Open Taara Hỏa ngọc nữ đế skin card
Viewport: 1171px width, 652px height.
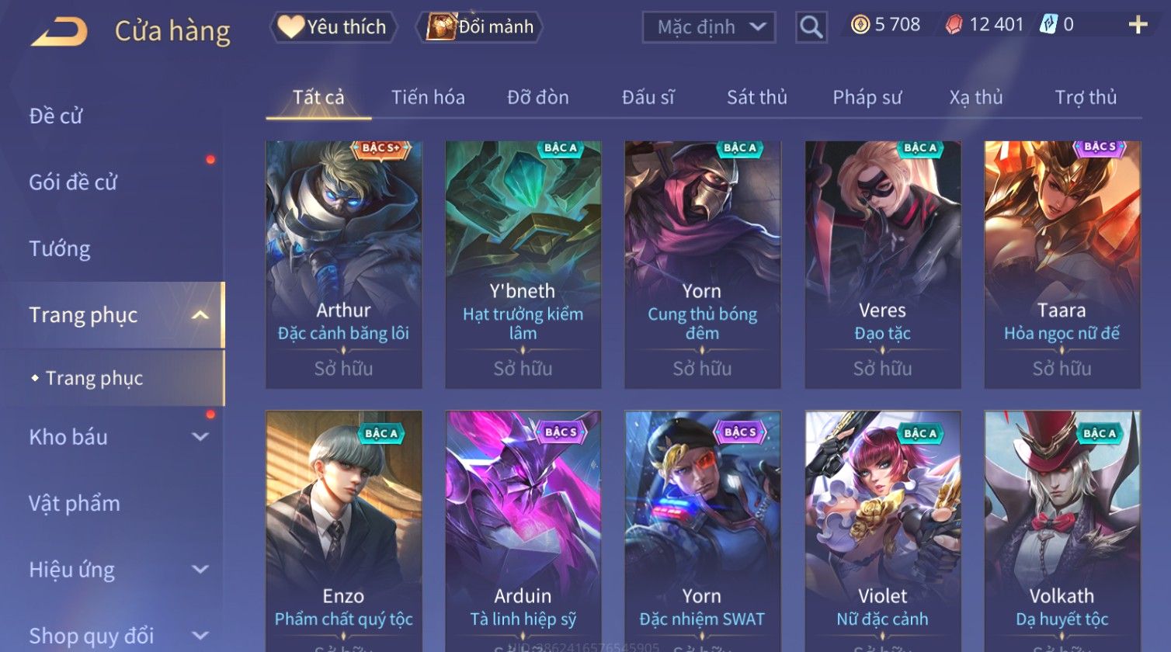[1062, 265]
